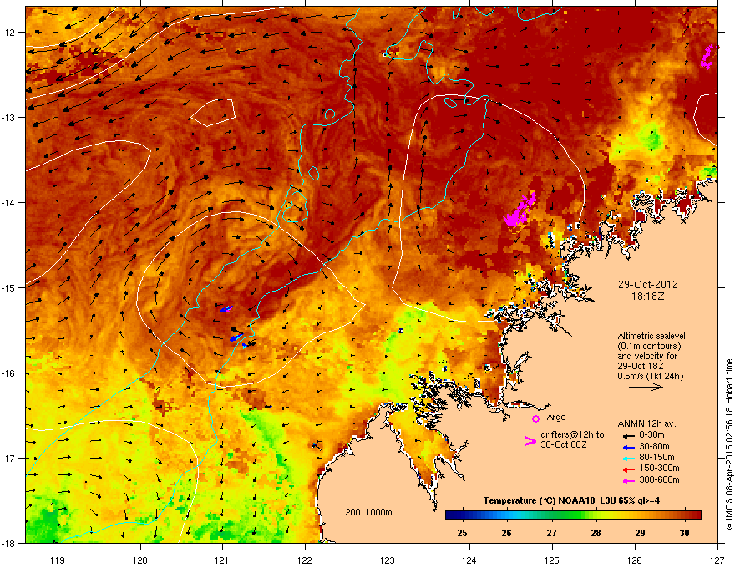The image size is (735, 568).
Task: Click the '150-300m' depth label
Action: (659, 468)
